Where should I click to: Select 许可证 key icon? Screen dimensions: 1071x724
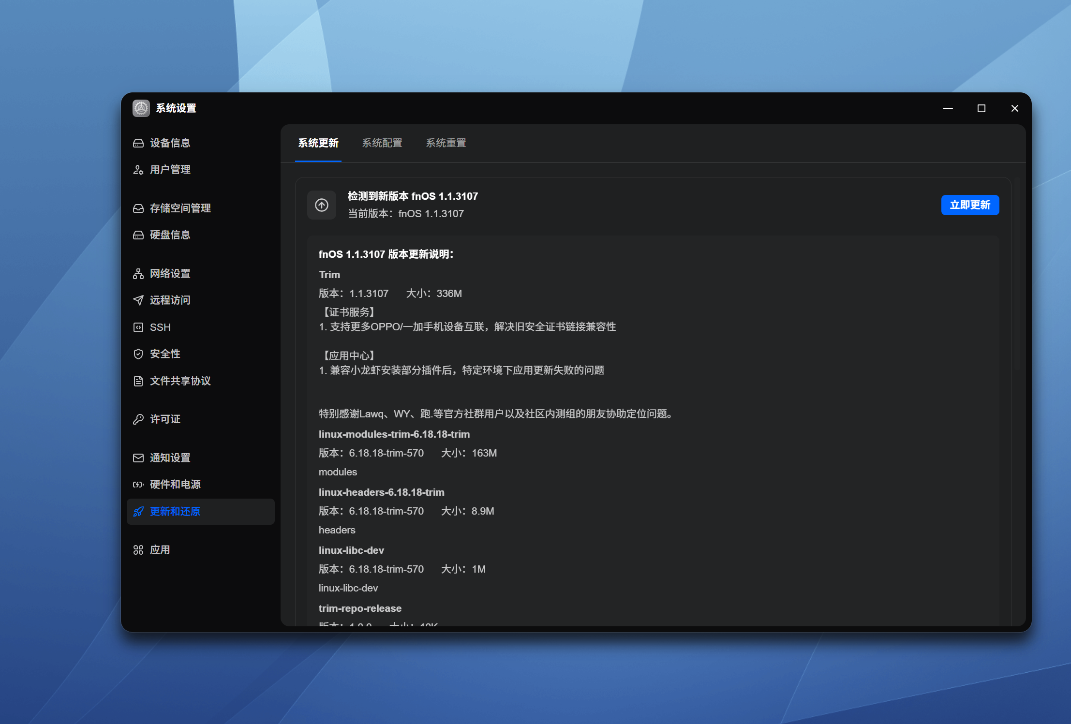pos(138,419)
